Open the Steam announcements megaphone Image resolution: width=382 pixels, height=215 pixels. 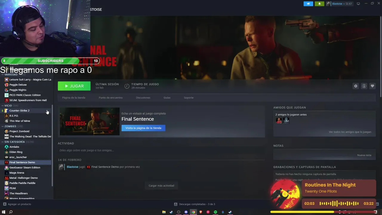(308, 4)
